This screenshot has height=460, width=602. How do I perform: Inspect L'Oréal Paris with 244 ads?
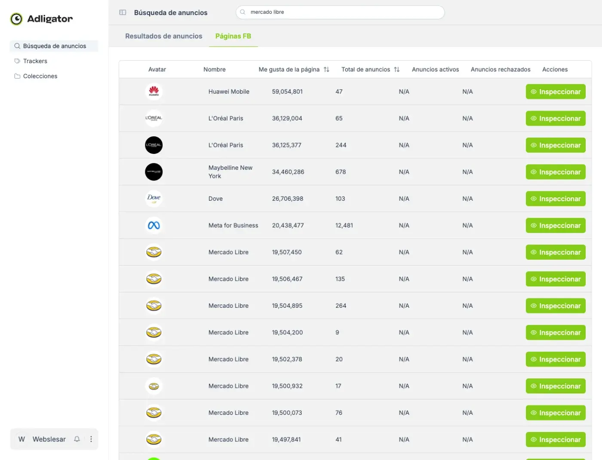click(556, 145)
